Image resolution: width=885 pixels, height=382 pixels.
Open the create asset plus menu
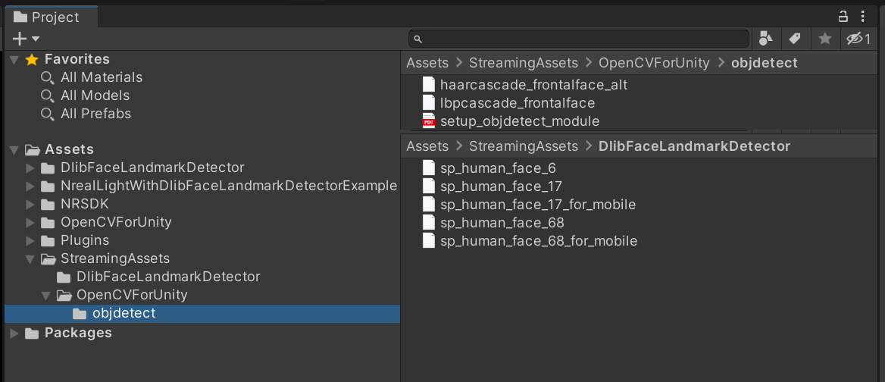coord(26,39)
